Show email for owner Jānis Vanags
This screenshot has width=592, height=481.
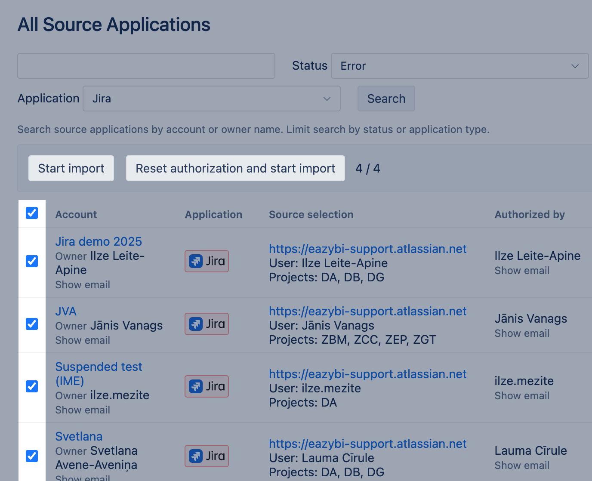(x=83, y=340)
